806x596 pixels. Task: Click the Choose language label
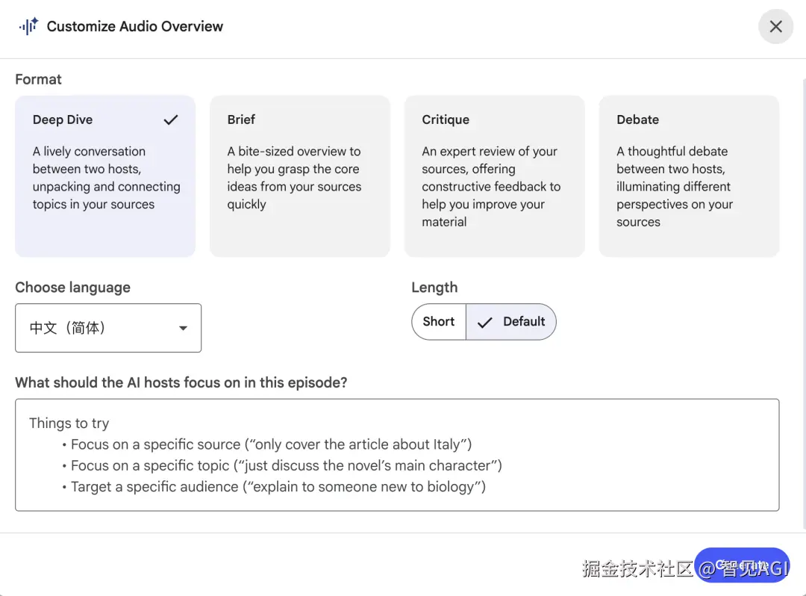[x=72, y=288]
